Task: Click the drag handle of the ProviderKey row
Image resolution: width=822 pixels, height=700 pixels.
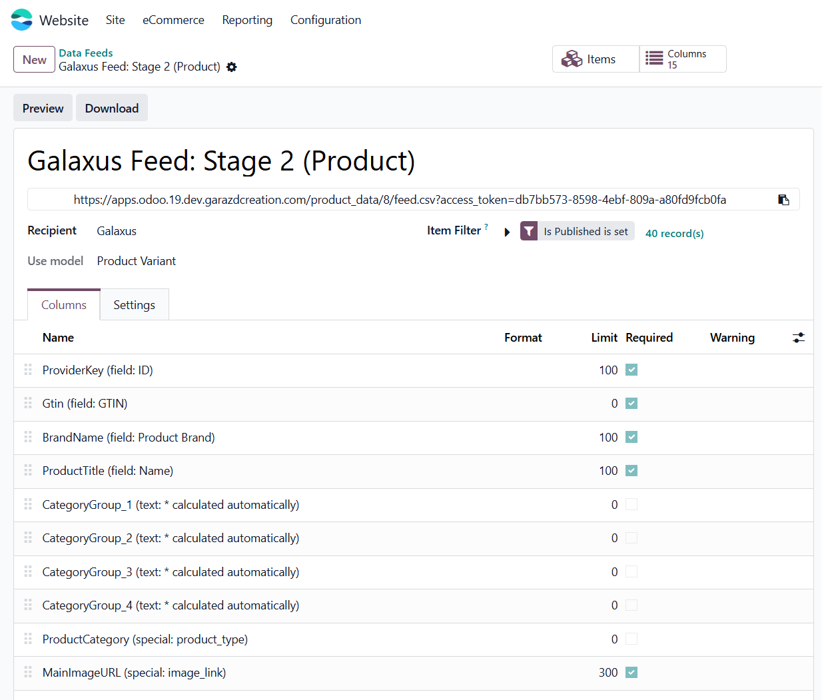Action: tap(28, 370)
